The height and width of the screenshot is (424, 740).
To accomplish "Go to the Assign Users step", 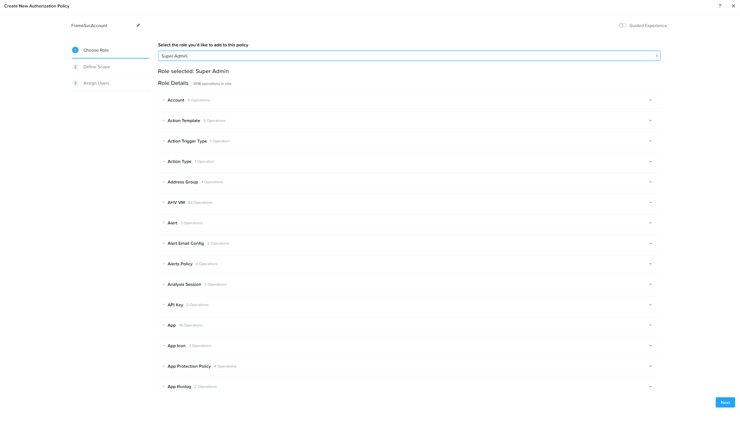I will pos(96,83).
